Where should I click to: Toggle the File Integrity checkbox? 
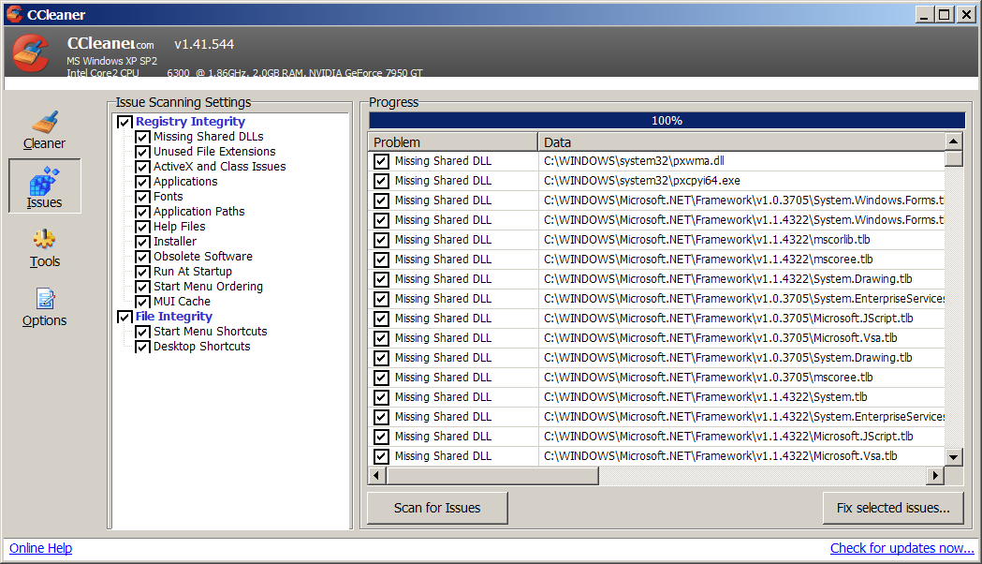[x=125, y=317]
